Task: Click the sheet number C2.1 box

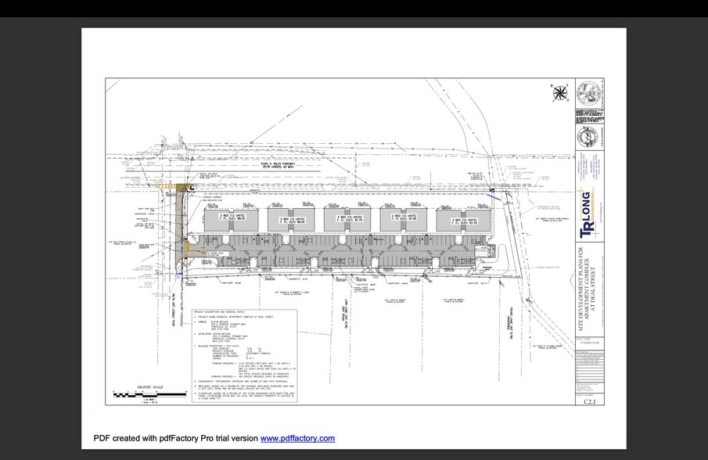Action: pos(589,401)
